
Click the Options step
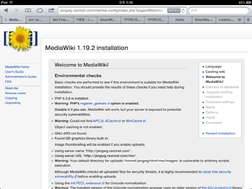pos(212,112)
